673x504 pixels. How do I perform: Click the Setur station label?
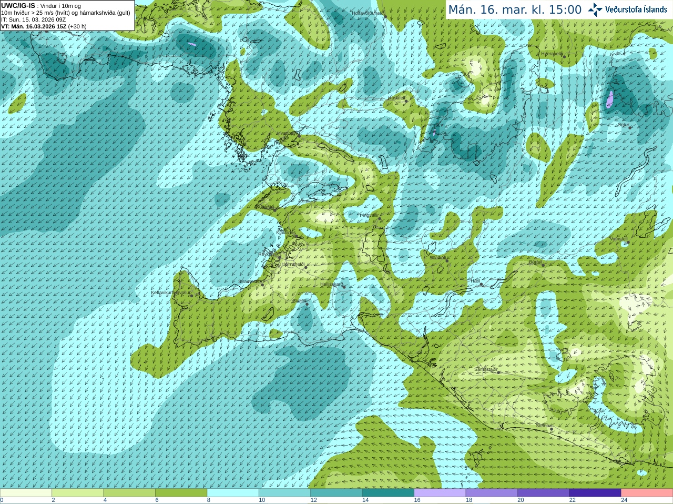624,125
